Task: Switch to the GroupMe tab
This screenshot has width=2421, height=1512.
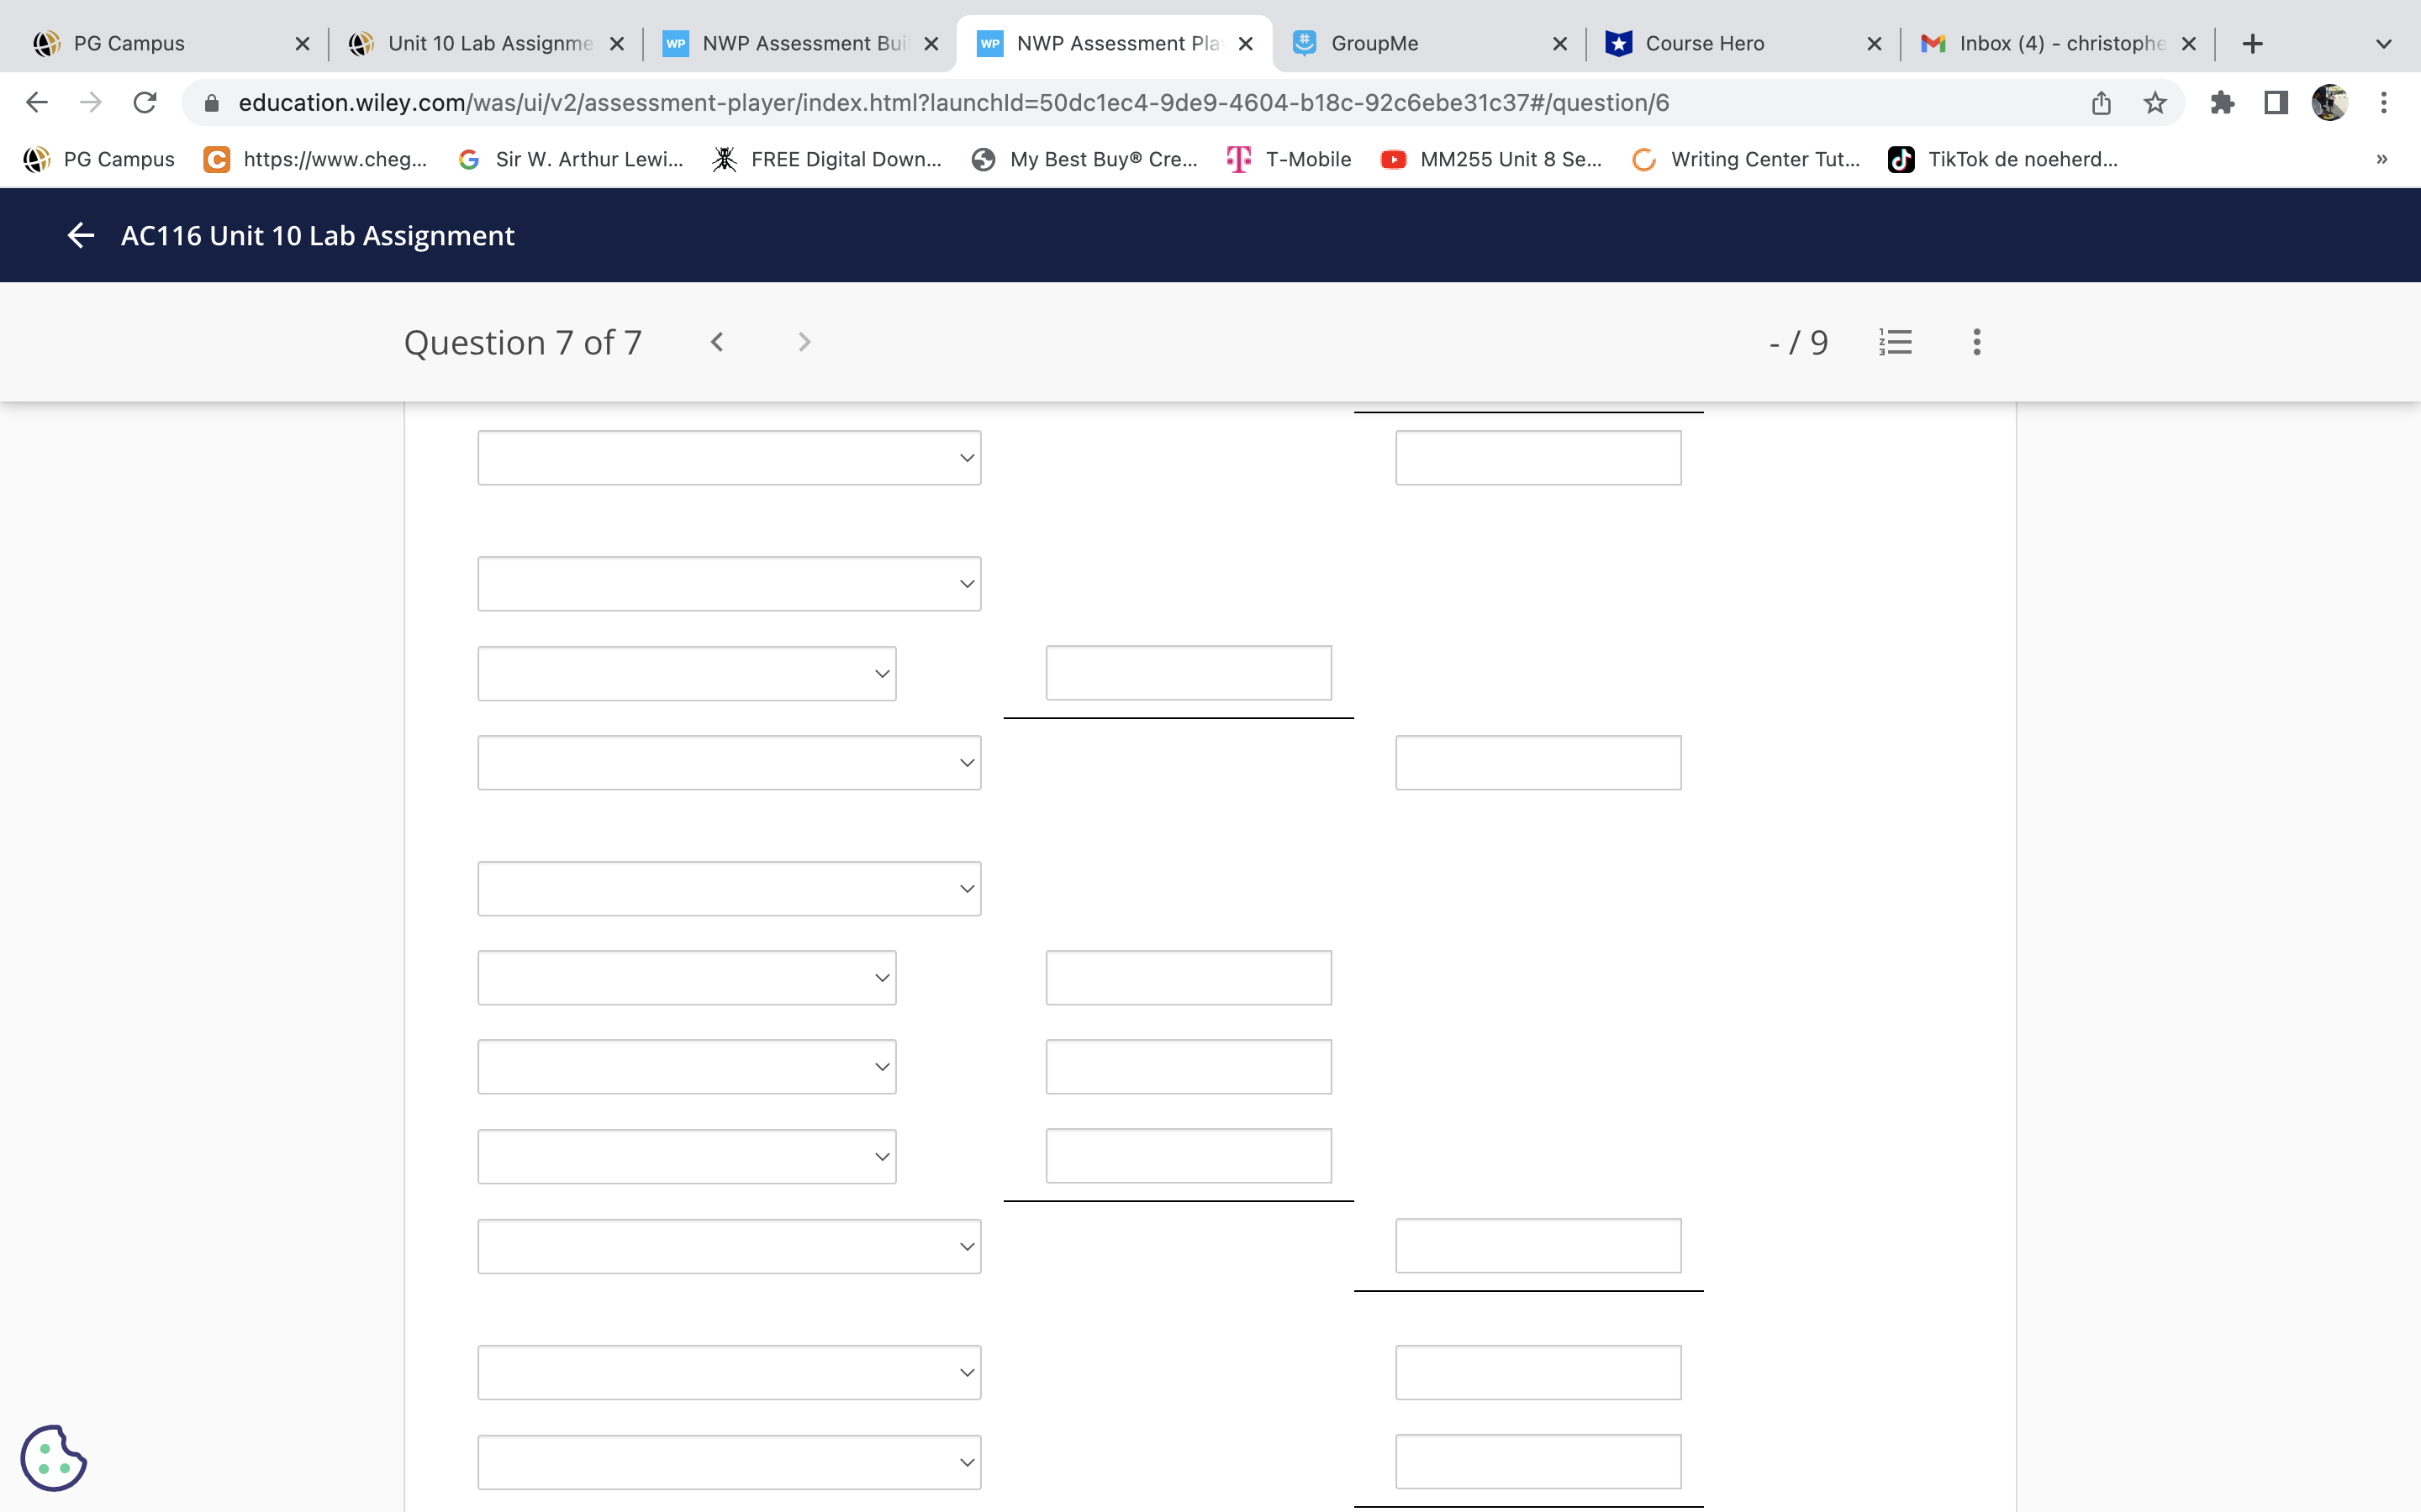Action: [x=1374, y=43]
